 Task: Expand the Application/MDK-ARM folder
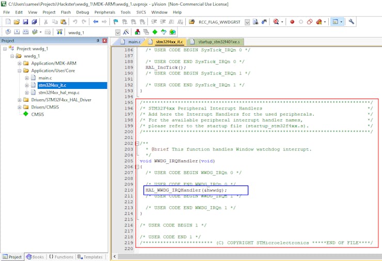pos(20,63)
